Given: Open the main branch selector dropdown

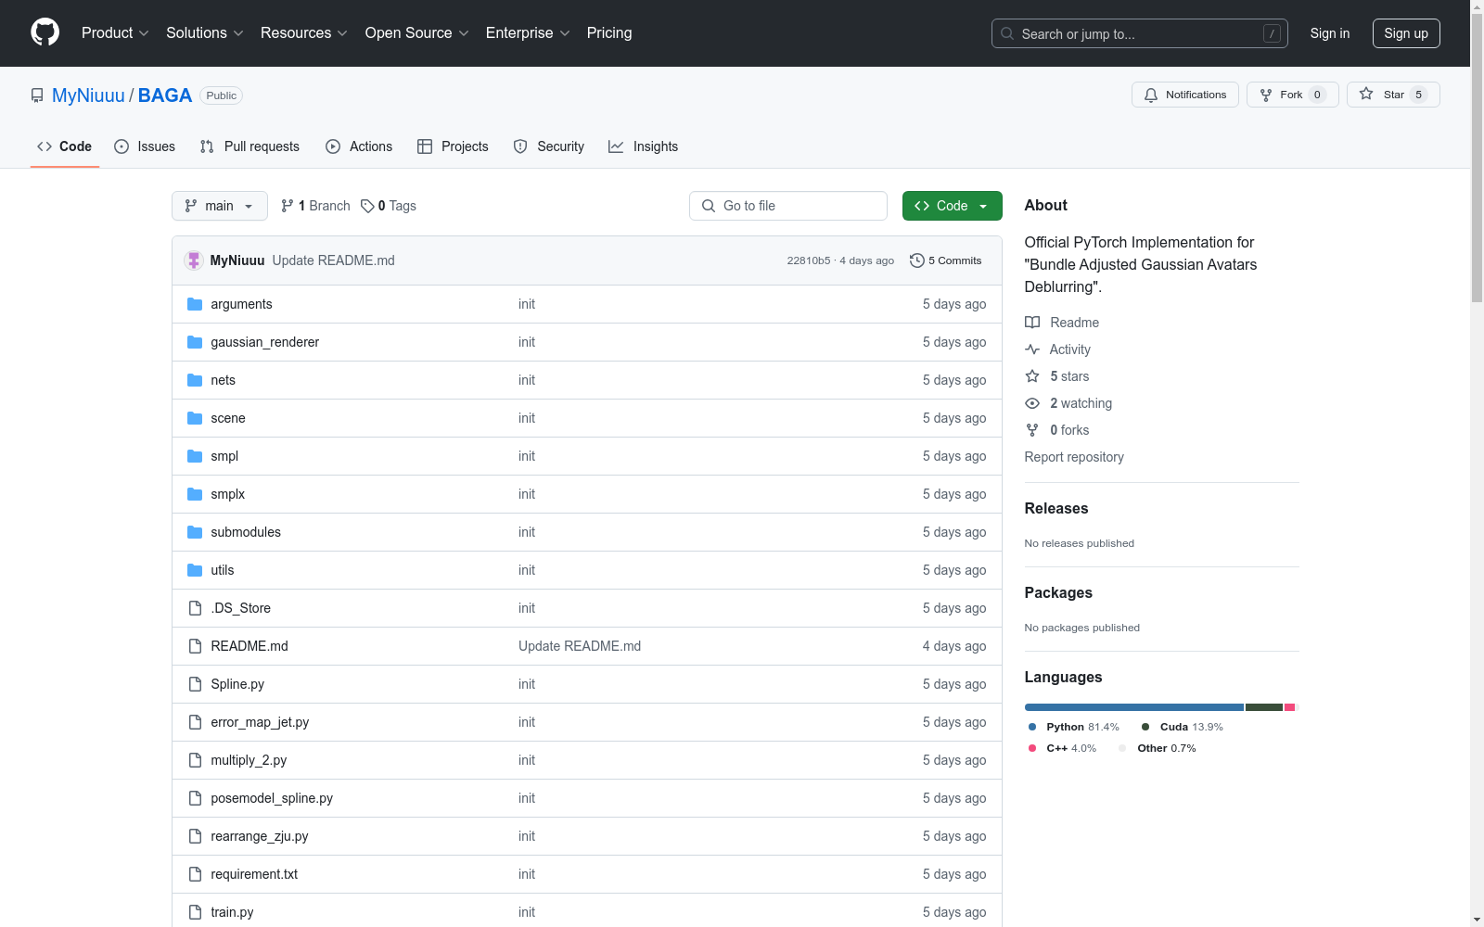Looking at the screenshot, I should tap(220, 206).
